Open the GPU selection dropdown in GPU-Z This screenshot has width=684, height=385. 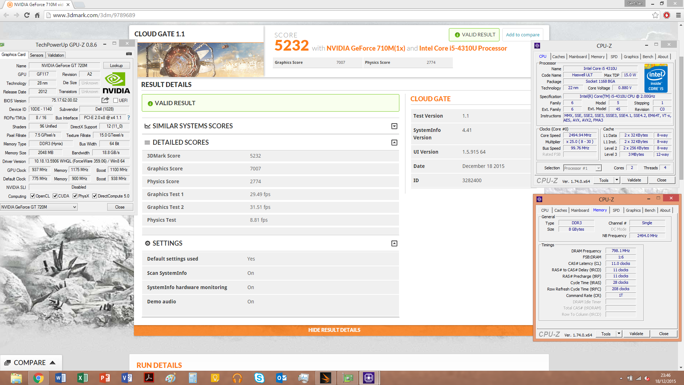click(39, 207)
